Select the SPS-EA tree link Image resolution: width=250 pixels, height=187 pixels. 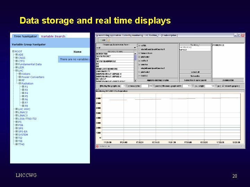click(x=23, y=131)
